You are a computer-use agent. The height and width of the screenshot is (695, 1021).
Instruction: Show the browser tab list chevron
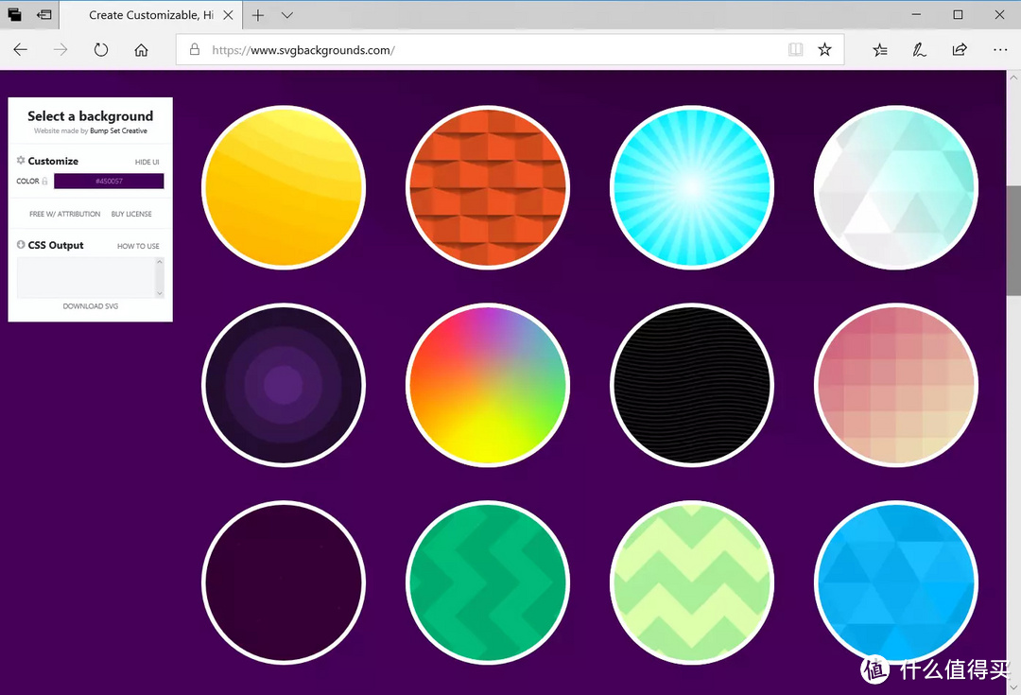click(287, 15)
